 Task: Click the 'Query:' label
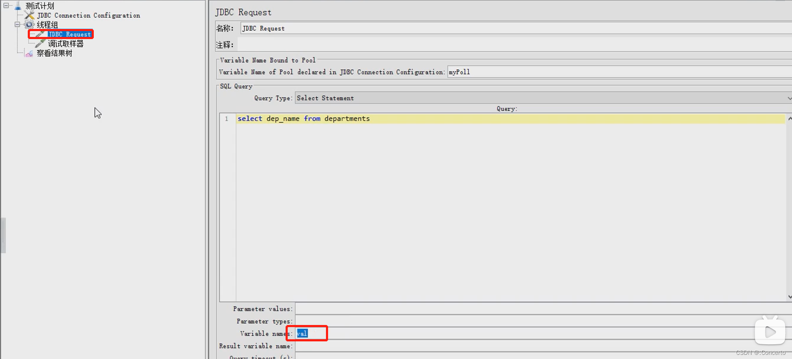[x=506, y=109]
